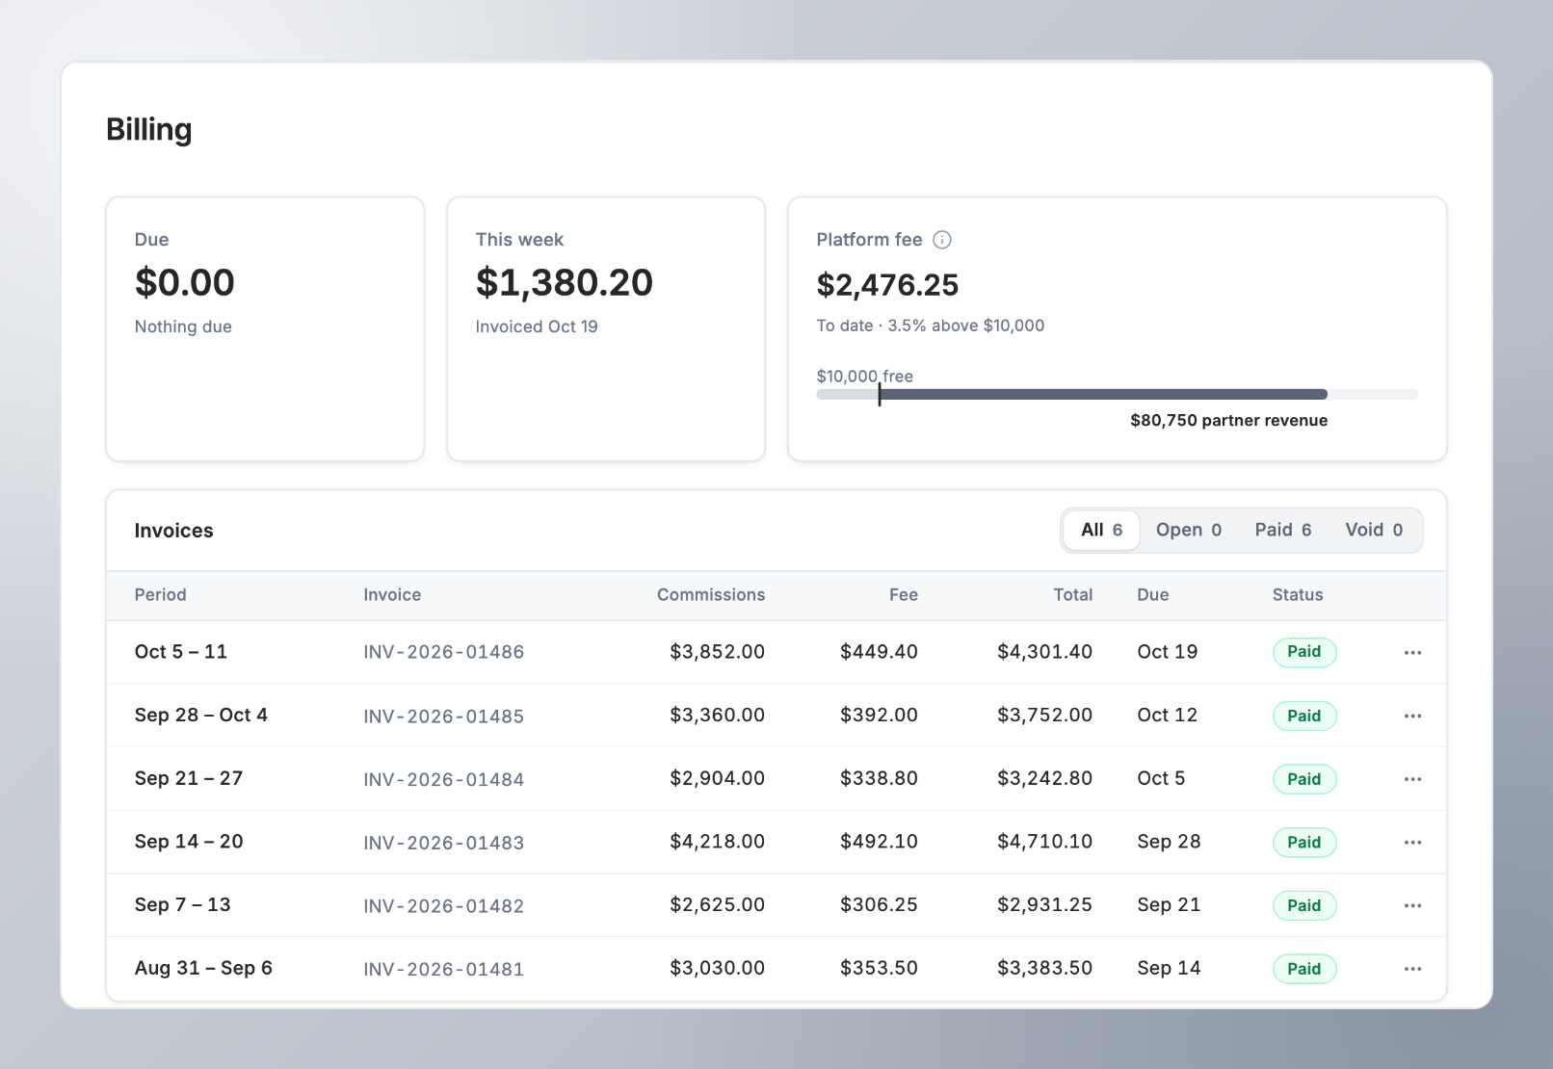Click the Invoices section heading
The image size is (1553, 1069).
tap(174, 531)
